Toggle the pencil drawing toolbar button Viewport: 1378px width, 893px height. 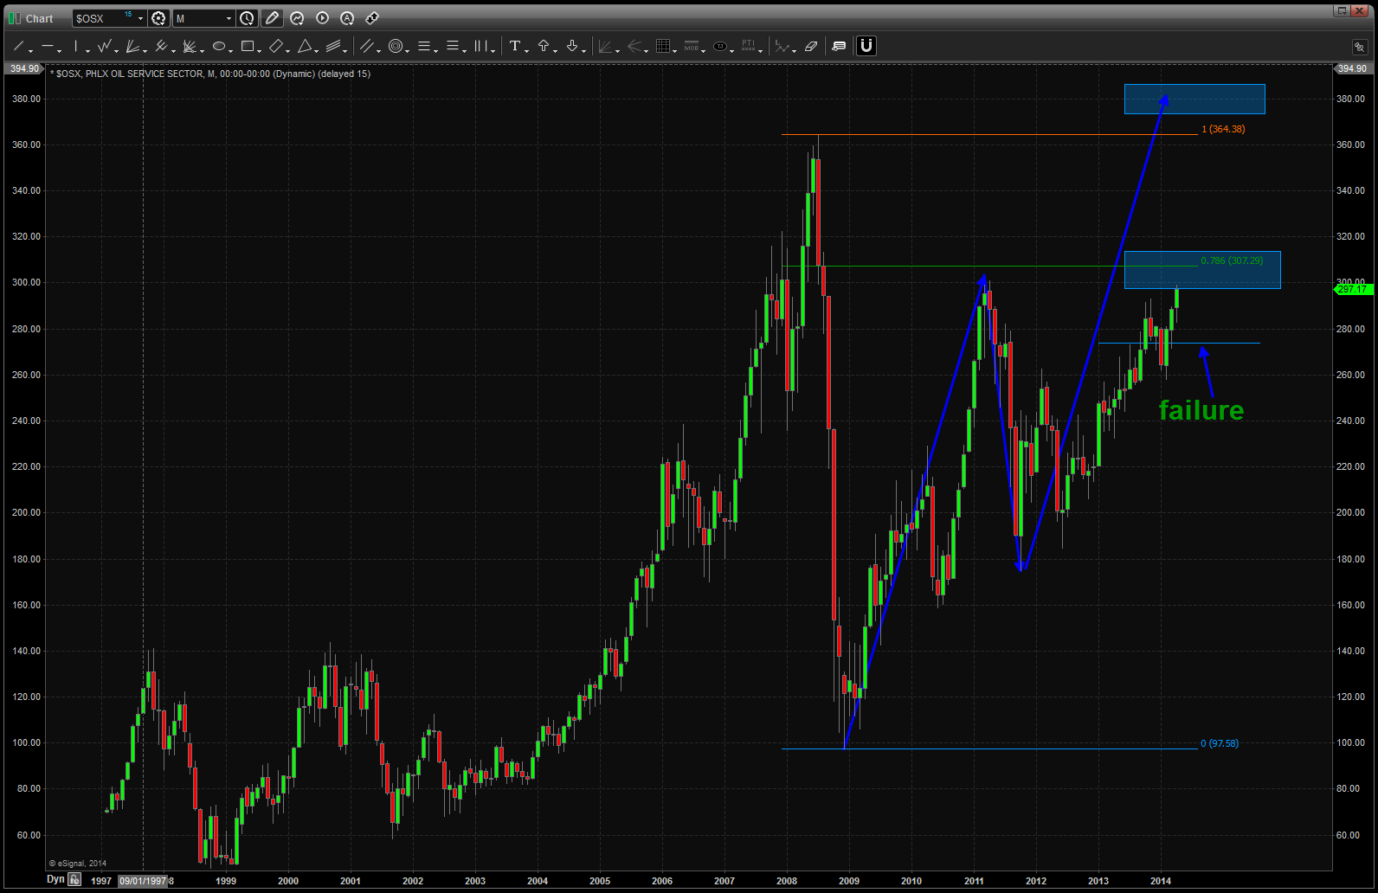[272, 18]
